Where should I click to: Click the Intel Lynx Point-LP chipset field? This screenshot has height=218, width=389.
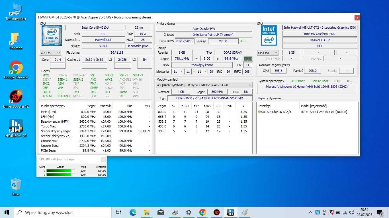(x=213, y=35)
